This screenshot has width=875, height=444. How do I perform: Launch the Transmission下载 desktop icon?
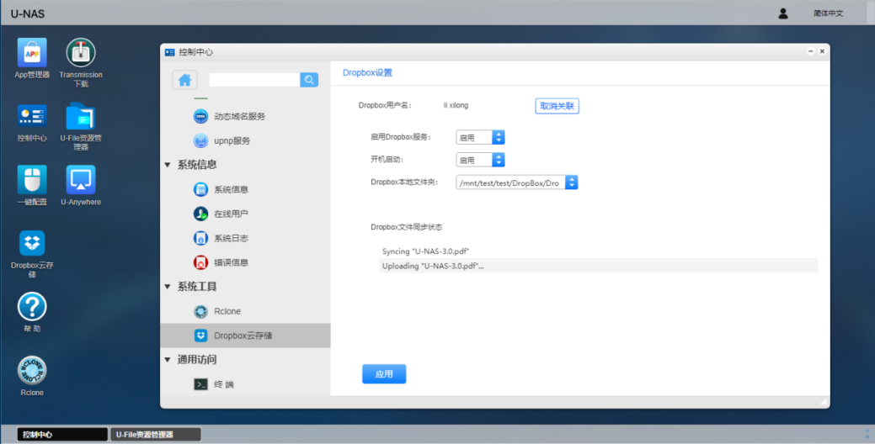pos(81,54)
